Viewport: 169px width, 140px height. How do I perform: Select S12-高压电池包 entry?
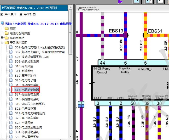coord(25,76)
